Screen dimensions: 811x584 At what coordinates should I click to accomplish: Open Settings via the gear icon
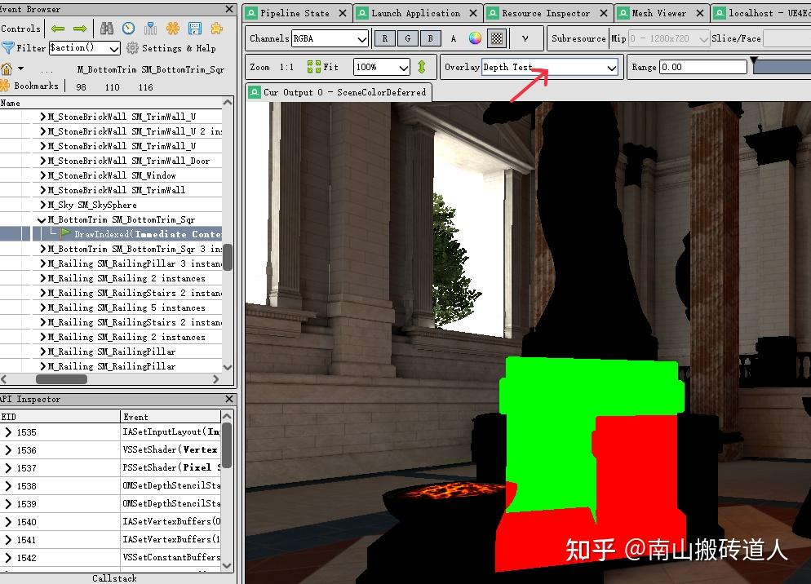[131, 47]
